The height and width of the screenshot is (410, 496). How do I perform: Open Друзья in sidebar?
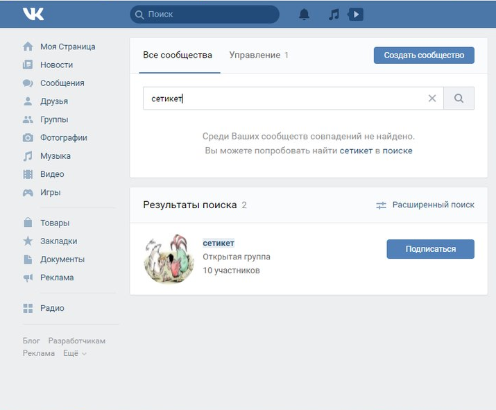[54, 101]
